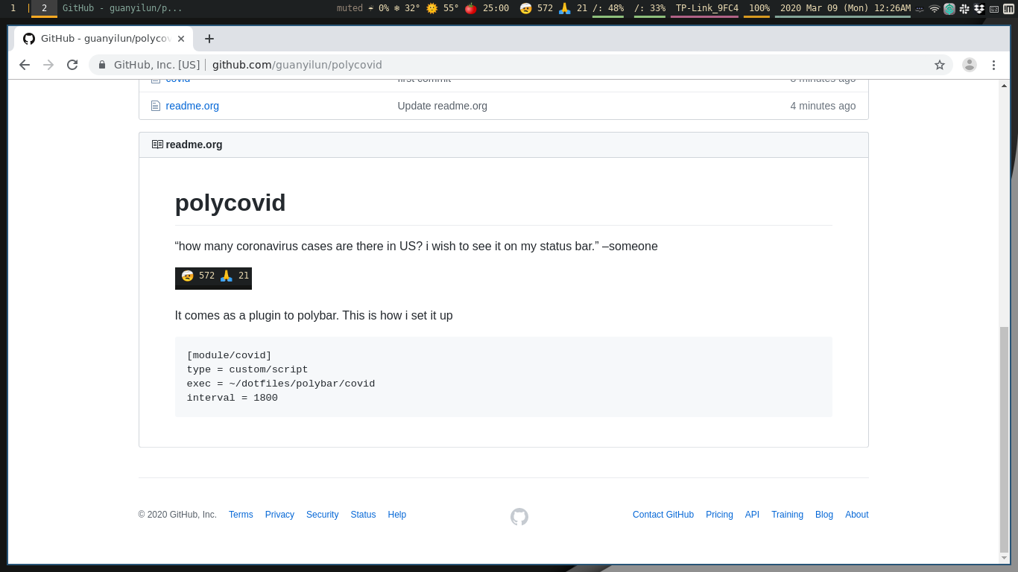This screenshot has height=572, width=1018.
Task: Select workspace 2 in polybar
Action: coord(44,8)
